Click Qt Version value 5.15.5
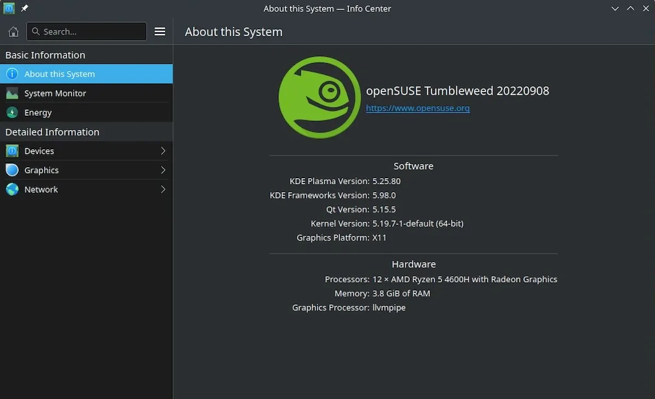The width and height of the screenshot is (655, 399). coord(384,209)
